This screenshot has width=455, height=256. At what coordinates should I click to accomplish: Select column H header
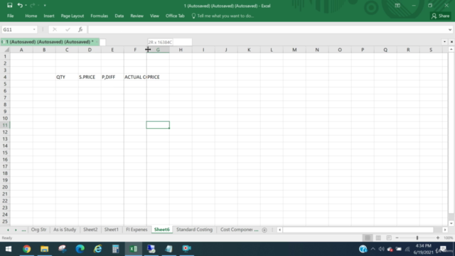[x=181, y=50]
